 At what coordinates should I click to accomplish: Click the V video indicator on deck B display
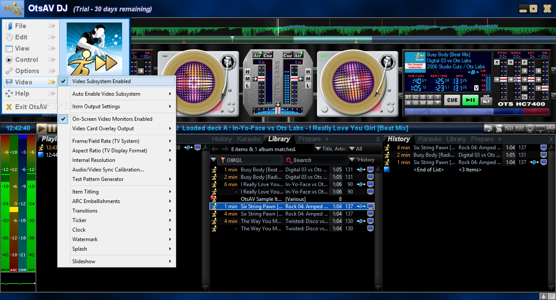tap(476, 88)
